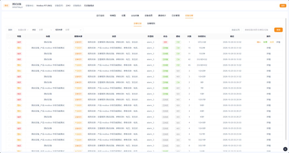Image resolution: width=289 pixels, height=153 pixels.
Task: Check the row with duration 1分57秒
Action: click(9, 100)
